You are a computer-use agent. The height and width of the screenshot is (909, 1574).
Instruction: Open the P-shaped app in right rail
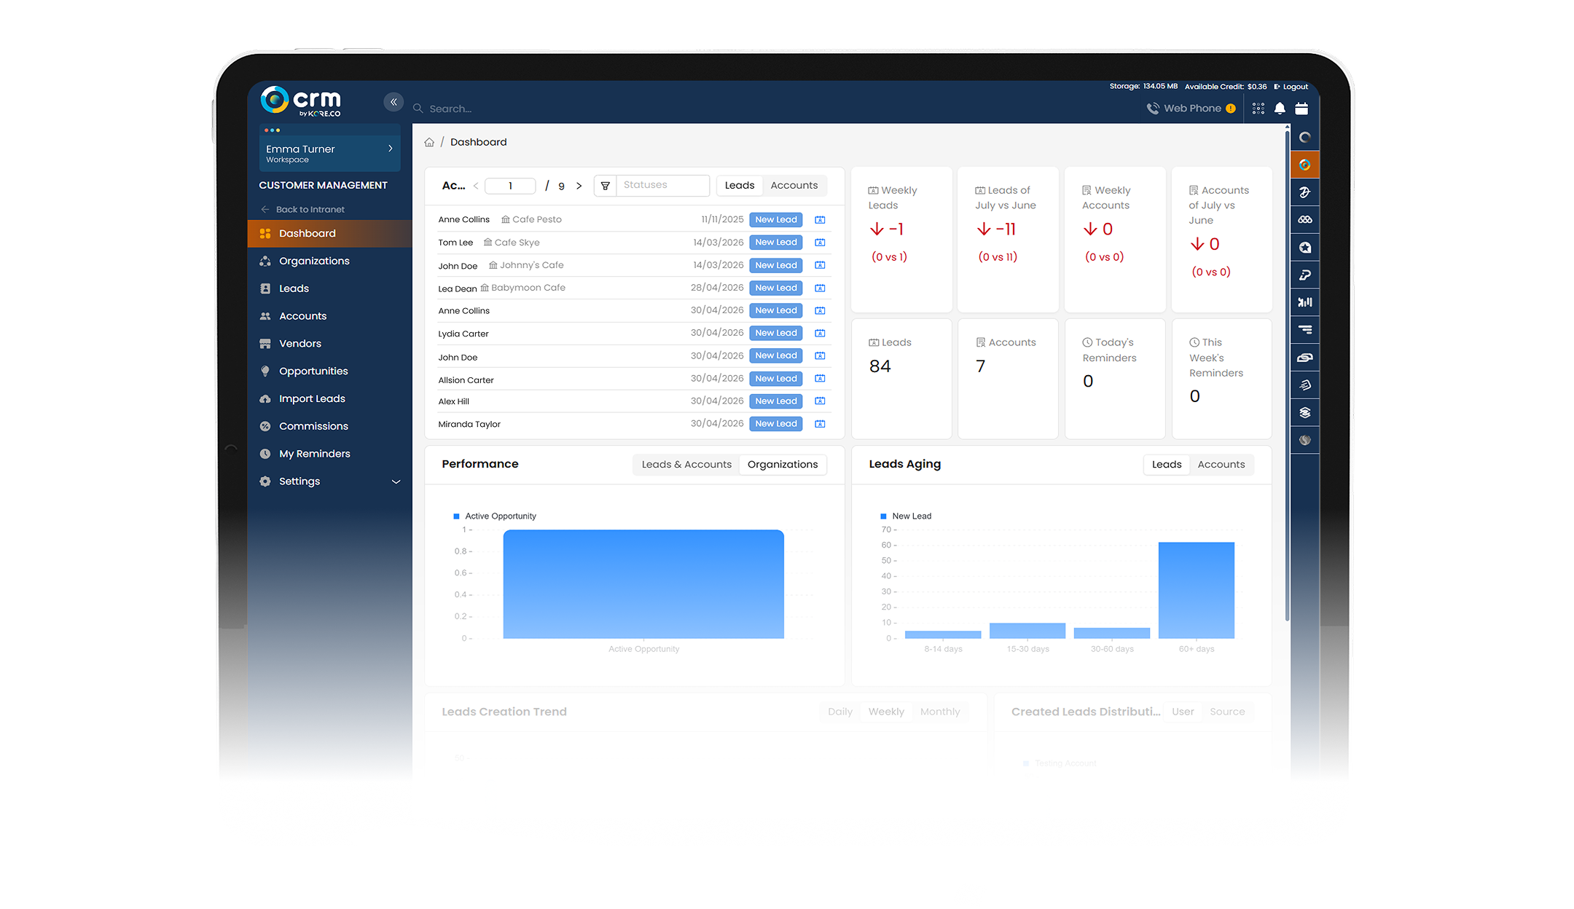1304,275
